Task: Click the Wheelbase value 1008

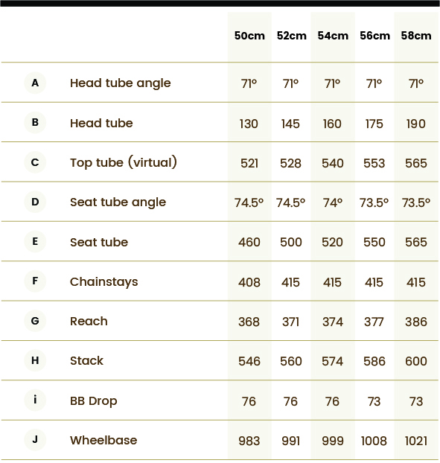Action: point(374,441)
